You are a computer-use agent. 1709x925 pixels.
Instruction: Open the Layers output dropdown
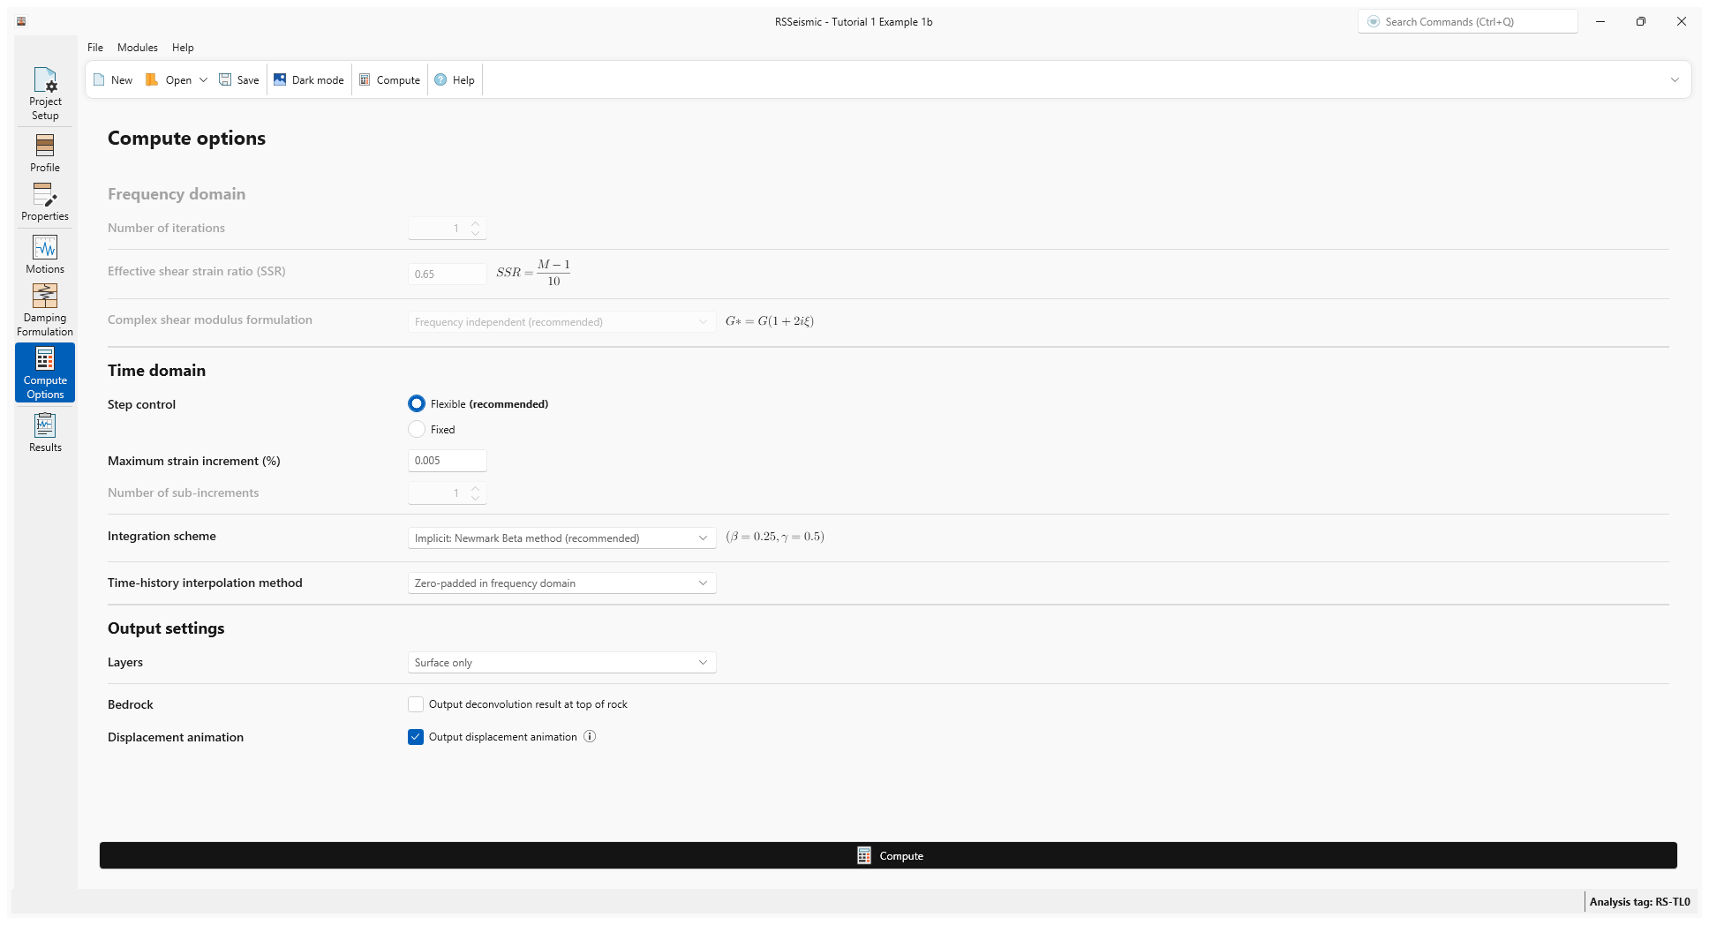tap(561, 662)
